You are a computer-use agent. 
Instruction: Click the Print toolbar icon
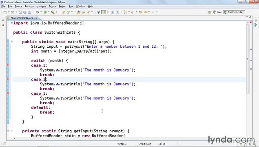[x=29, y=12]
